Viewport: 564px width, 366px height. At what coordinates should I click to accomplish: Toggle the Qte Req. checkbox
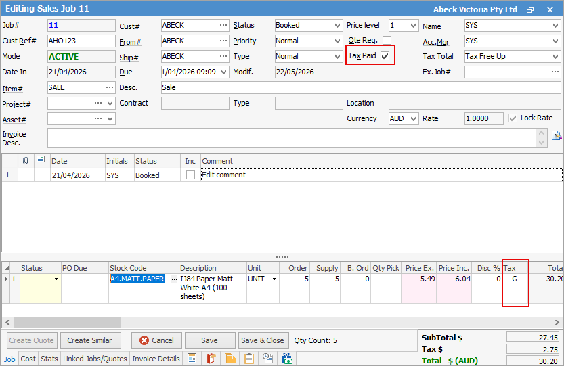(x=387, y=40)
